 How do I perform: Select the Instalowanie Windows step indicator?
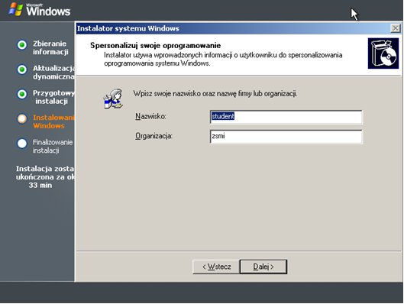click(22, 118)
